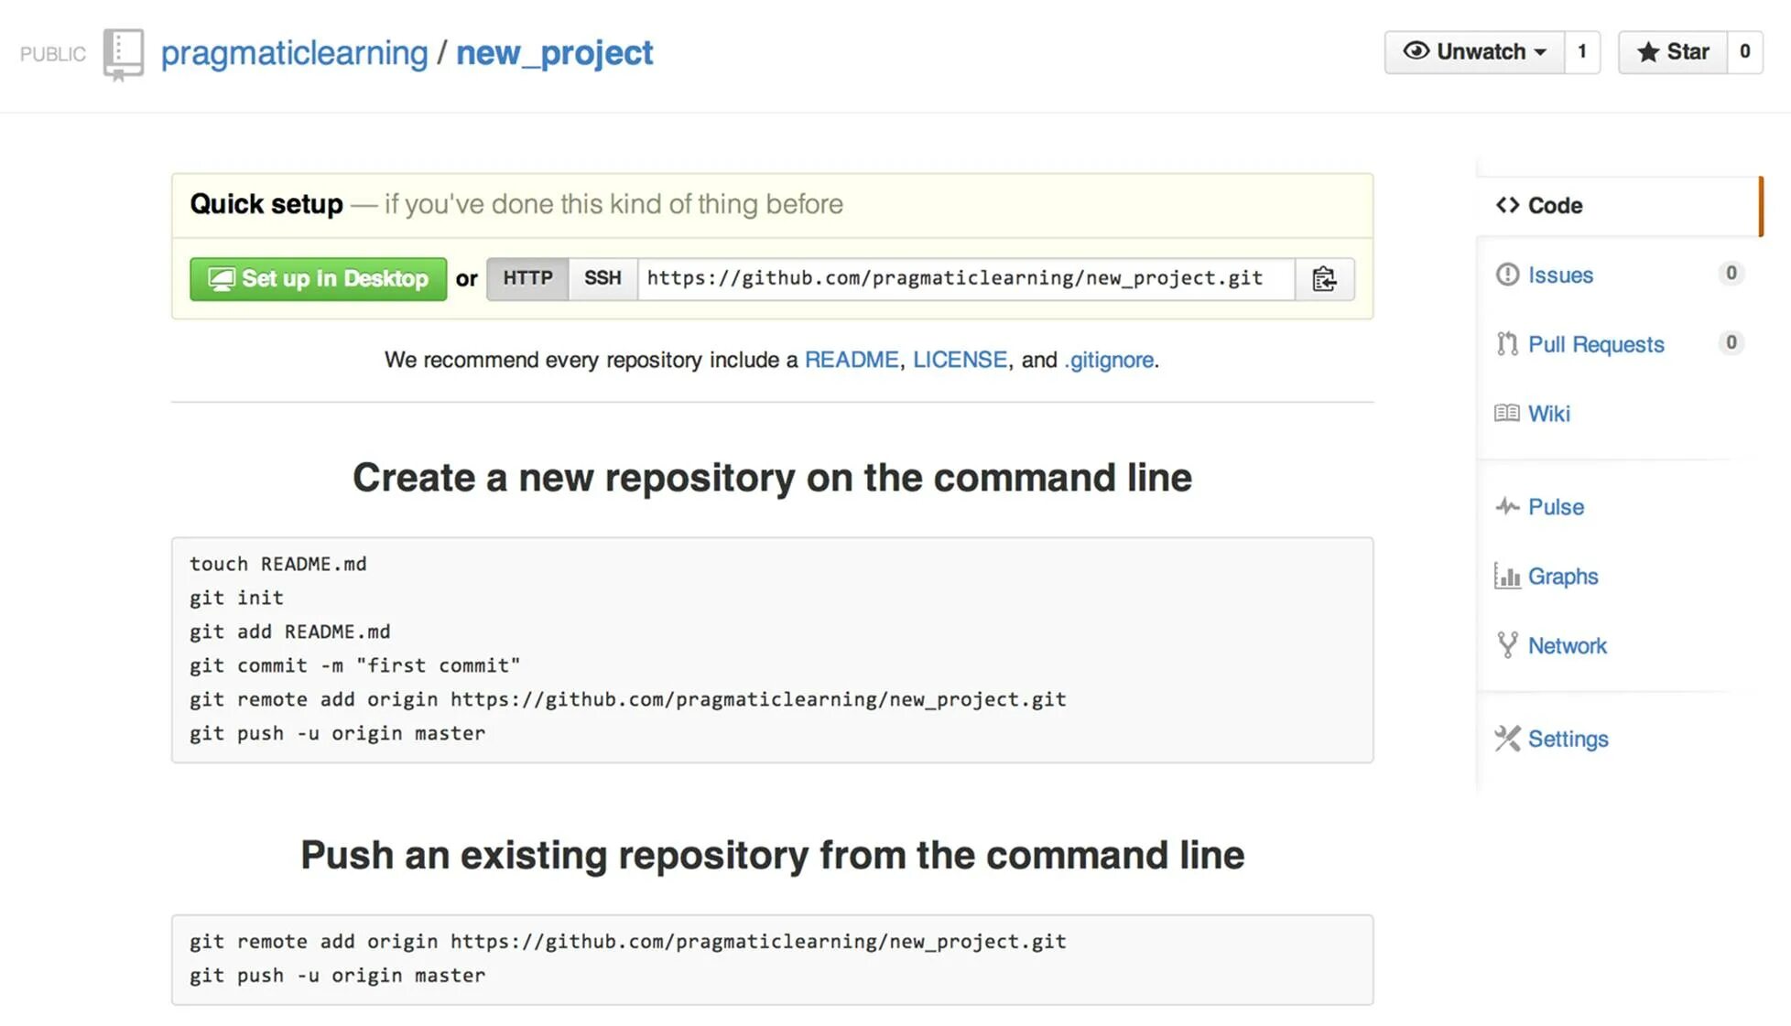Screen dimensions: 1791x1026
Task: Click the 'touch README.md' command line
Action: coord(278,564)
